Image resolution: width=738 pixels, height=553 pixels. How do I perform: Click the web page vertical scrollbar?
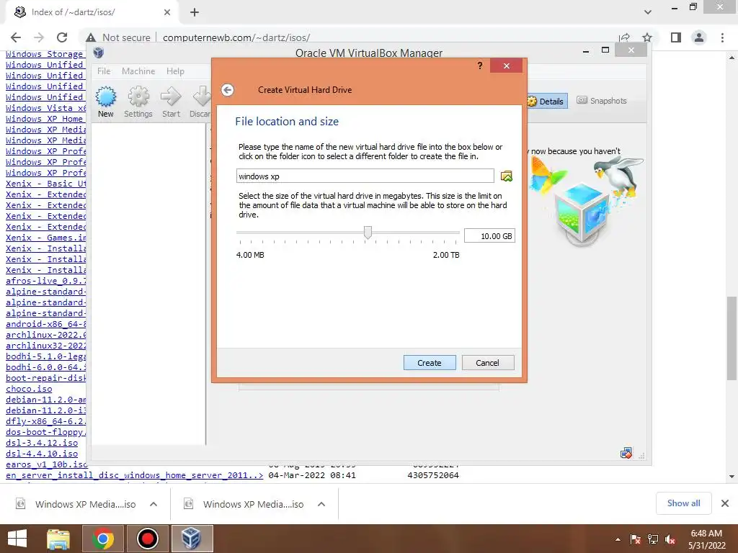coord(731,338)
